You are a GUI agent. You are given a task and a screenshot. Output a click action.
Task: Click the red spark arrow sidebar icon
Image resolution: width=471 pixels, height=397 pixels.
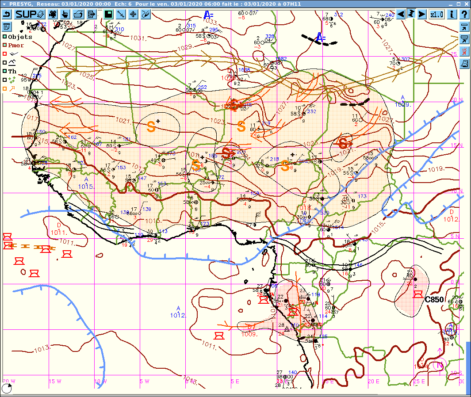(464, 51)
